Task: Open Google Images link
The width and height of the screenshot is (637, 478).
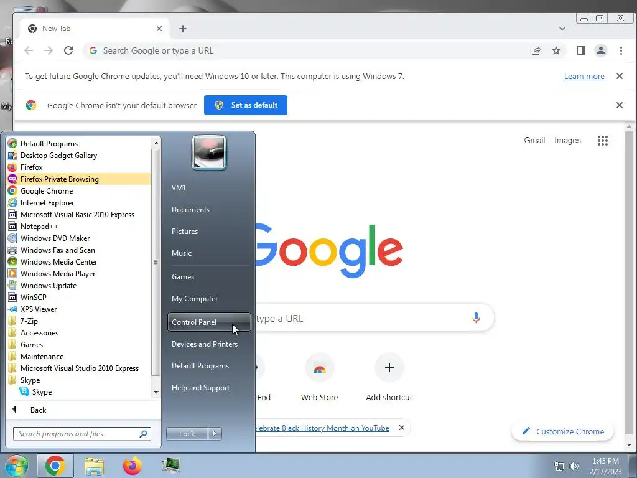Action: coord(567,140)
